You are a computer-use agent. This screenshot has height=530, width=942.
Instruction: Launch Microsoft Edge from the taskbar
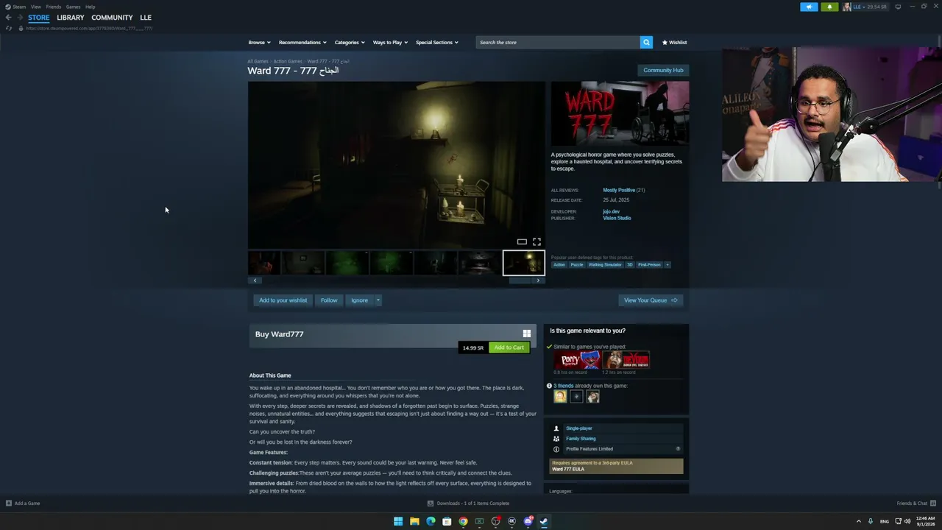tap(431, 521)
